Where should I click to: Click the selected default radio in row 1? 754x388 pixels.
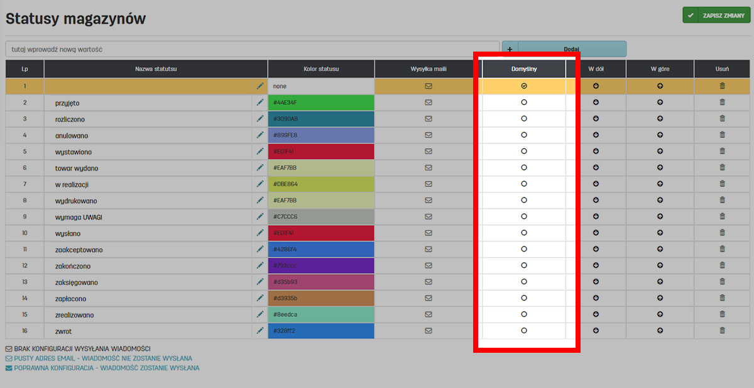(x=524, y=86)
